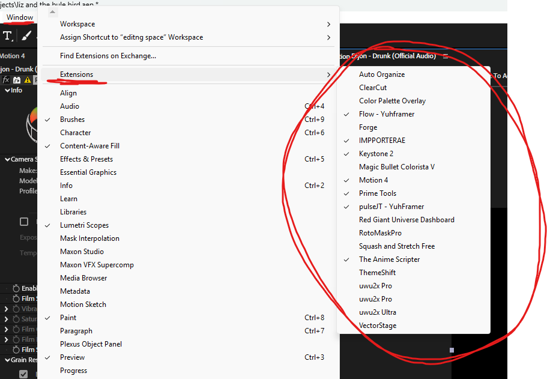
Task: Tick the empty checkbox above Expos
Action: (x=24, y=222)
